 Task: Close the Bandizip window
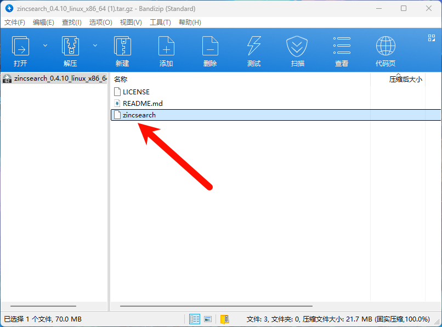click(429, 8)
